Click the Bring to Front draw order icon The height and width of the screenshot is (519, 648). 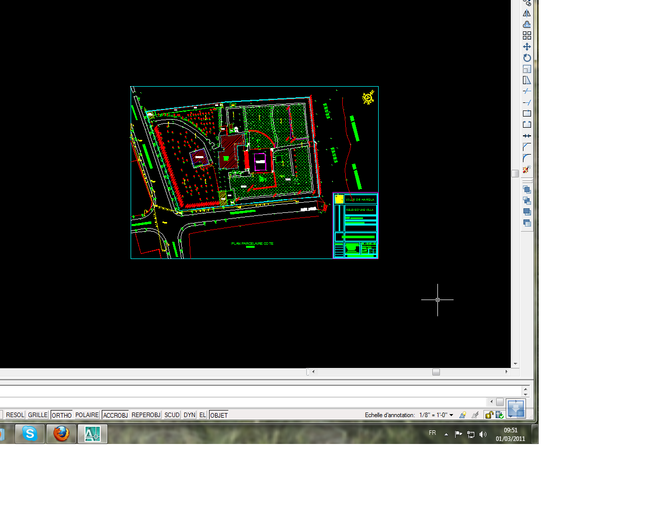pos(527,190)
